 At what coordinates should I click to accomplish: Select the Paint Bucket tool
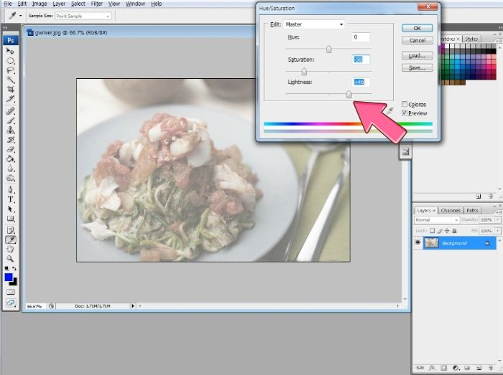pos(10,158)
